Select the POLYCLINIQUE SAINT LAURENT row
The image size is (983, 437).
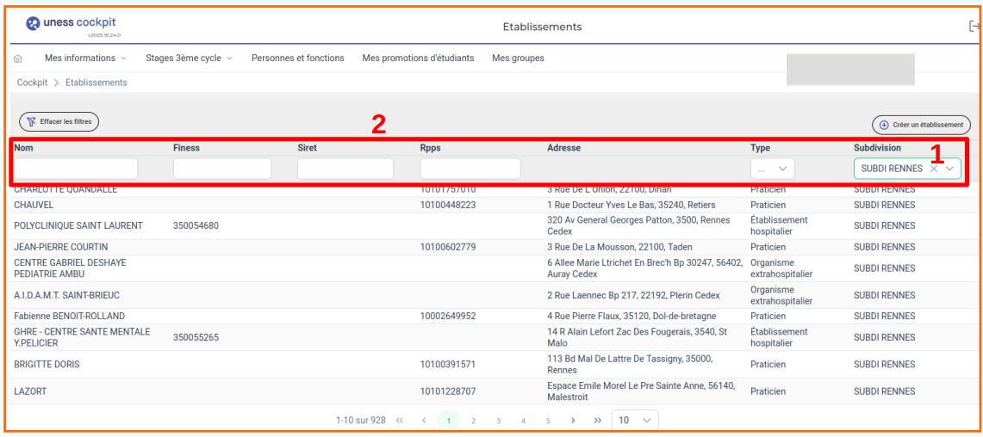pyautogui.click(x=78, y=225)
